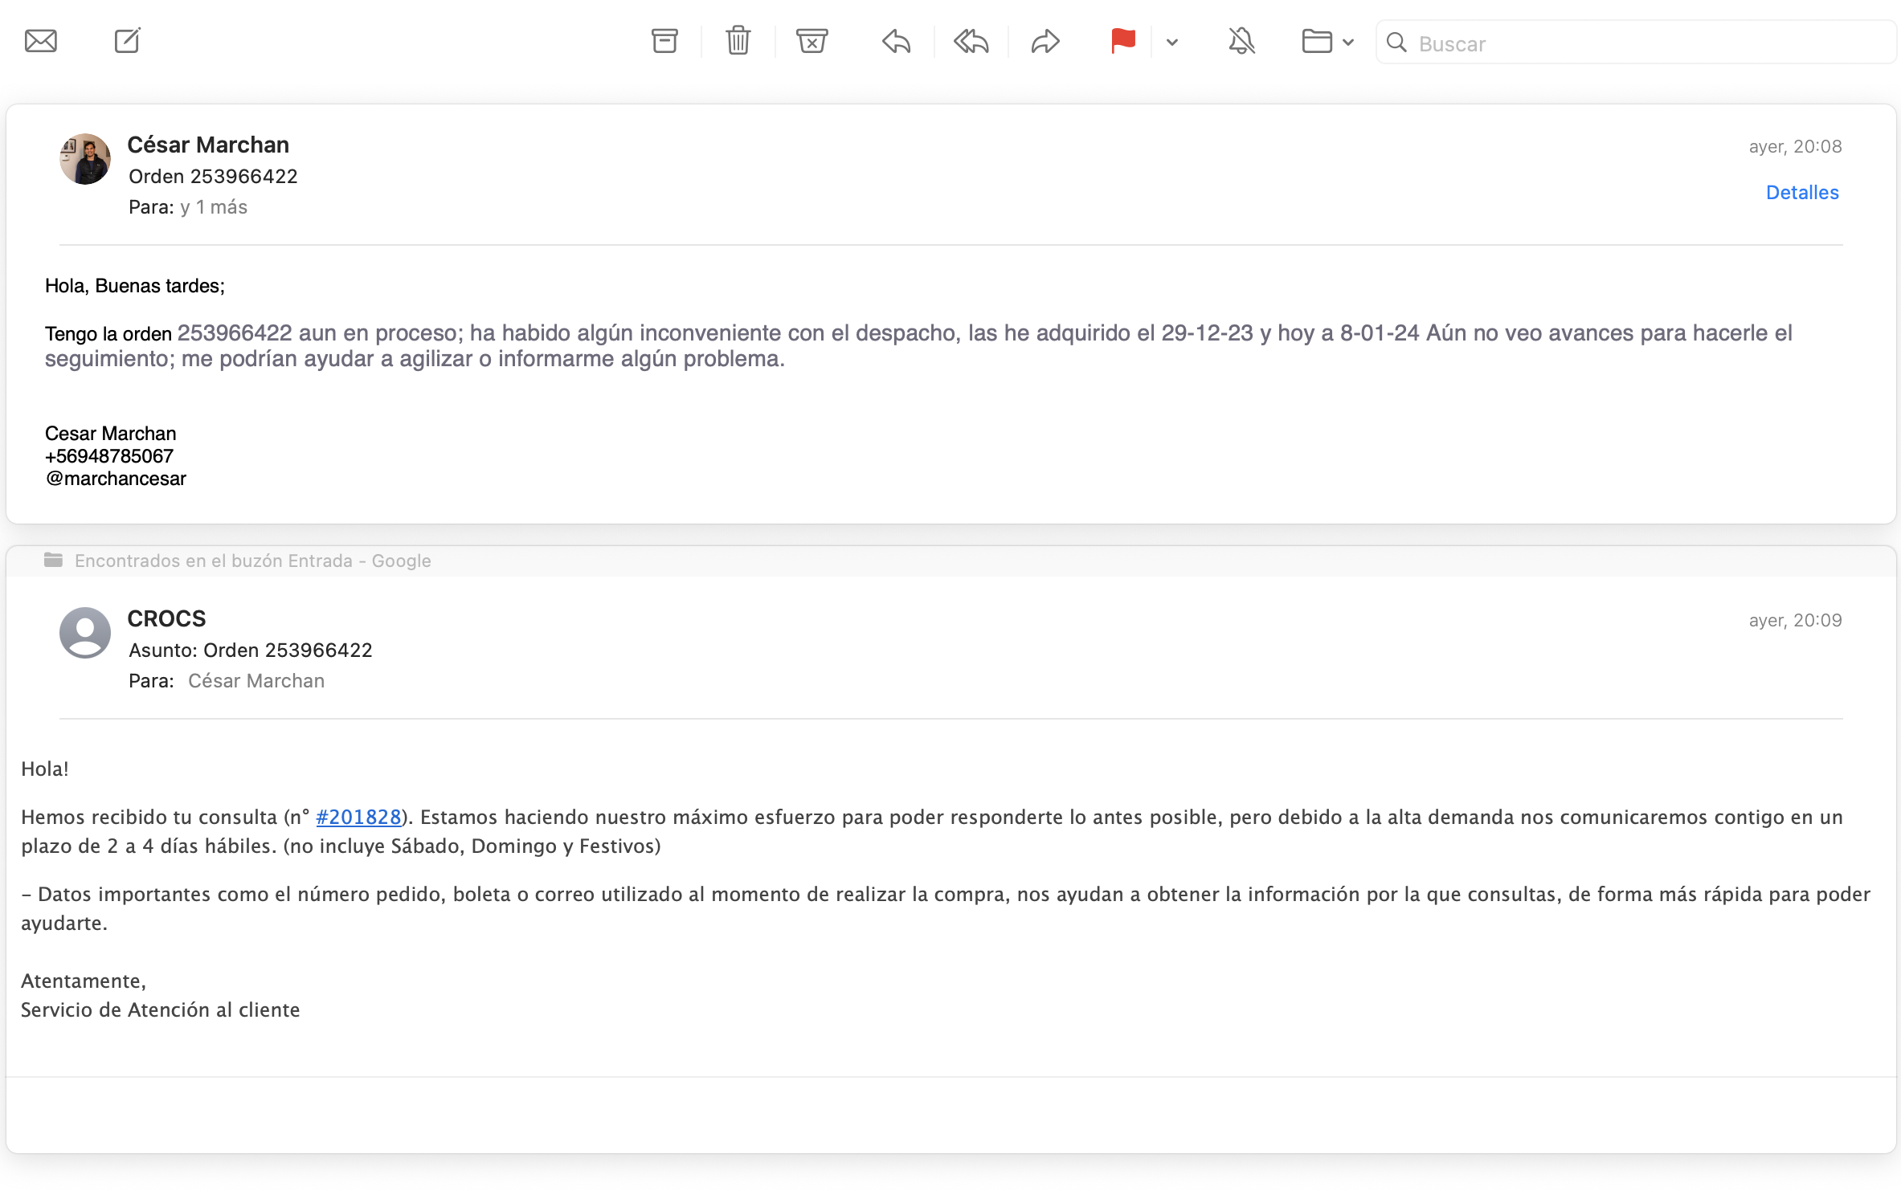
Task: Reply all to the conversation
Action: [x=971, y=41]
